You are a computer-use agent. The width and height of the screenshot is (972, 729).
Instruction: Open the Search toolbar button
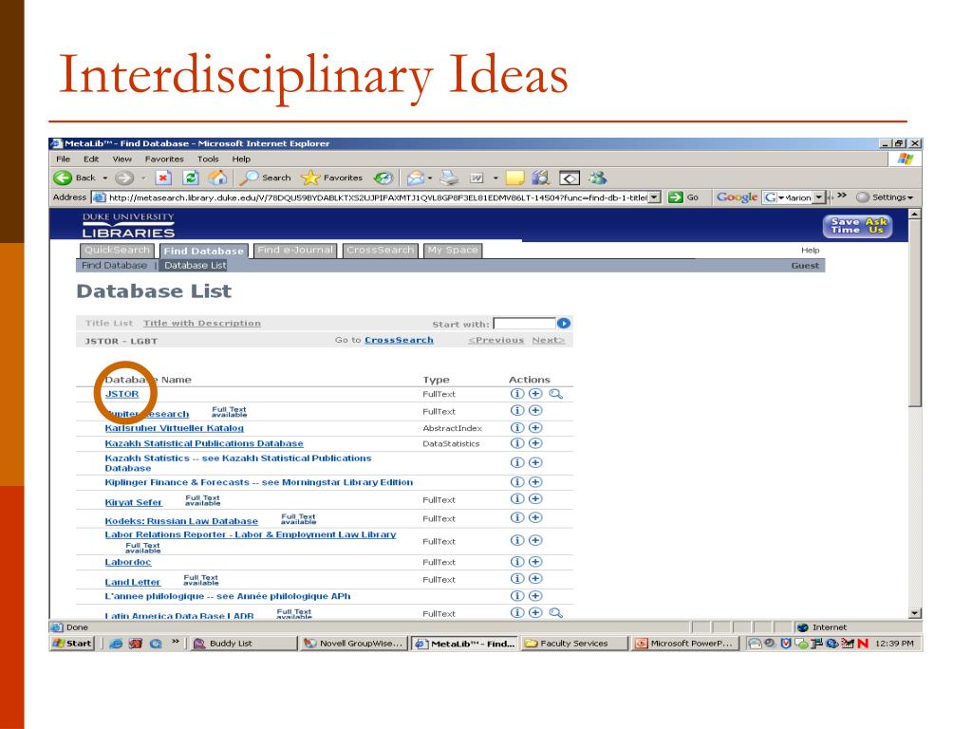pyautogui.click(x=266, y=178)
